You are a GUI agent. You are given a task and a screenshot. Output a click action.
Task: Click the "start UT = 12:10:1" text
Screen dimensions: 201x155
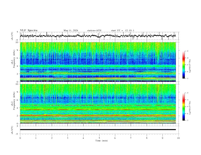click(x=123, y=30)
